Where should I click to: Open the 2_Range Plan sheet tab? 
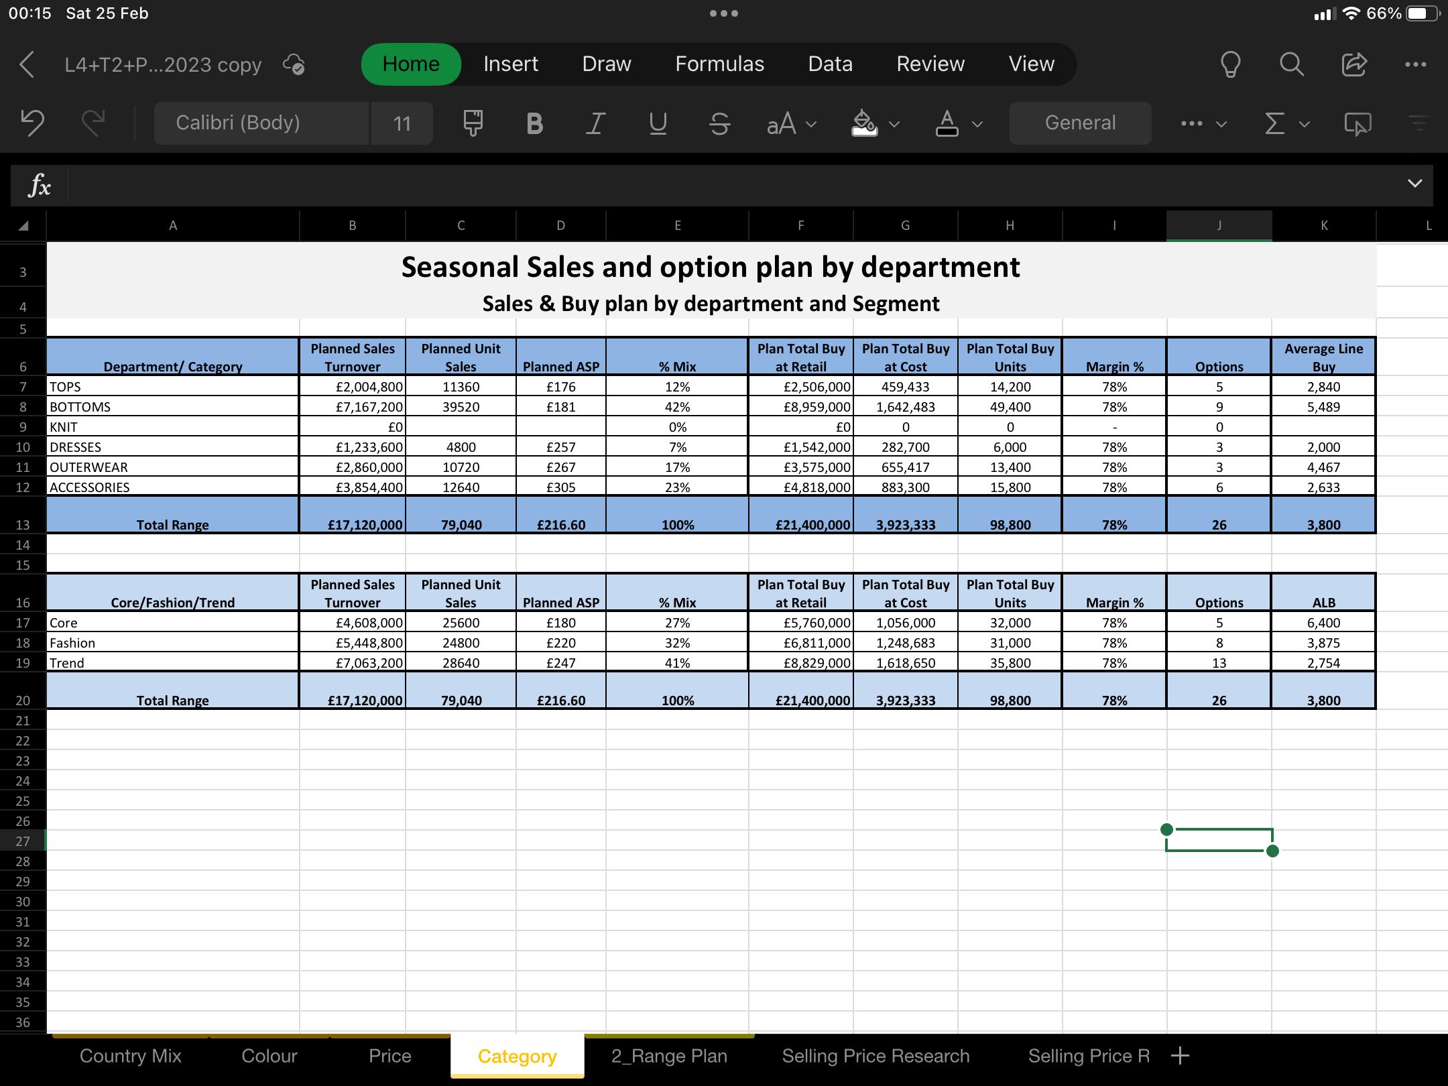coord(668,1056)
